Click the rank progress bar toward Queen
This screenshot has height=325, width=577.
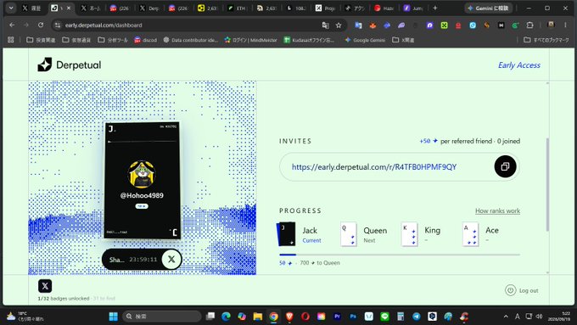(400, 255)
